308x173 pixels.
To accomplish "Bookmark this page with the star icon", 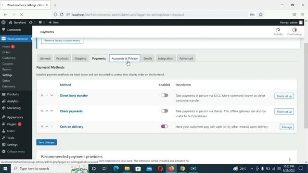I will pos(261,14).
